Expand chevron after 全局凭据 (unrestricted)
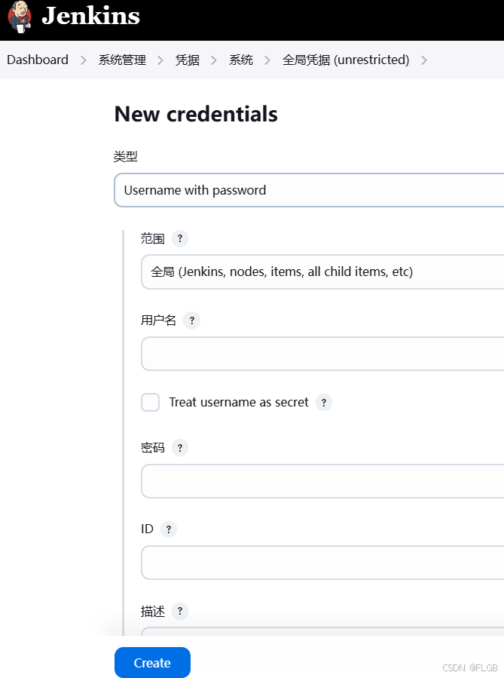The height and width of the screenshot is (678, 504). click(x=423, y=60)
